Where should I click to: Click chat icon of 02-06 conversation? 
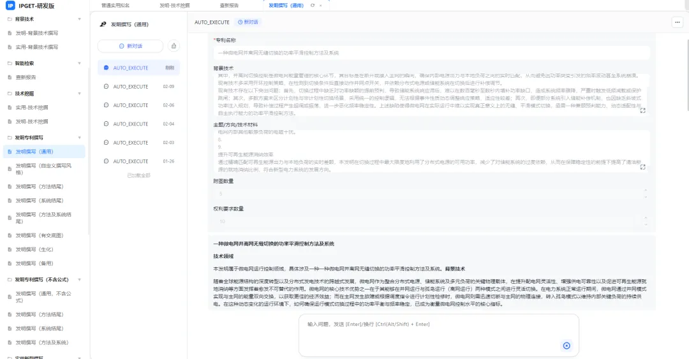tap(106, 105)
